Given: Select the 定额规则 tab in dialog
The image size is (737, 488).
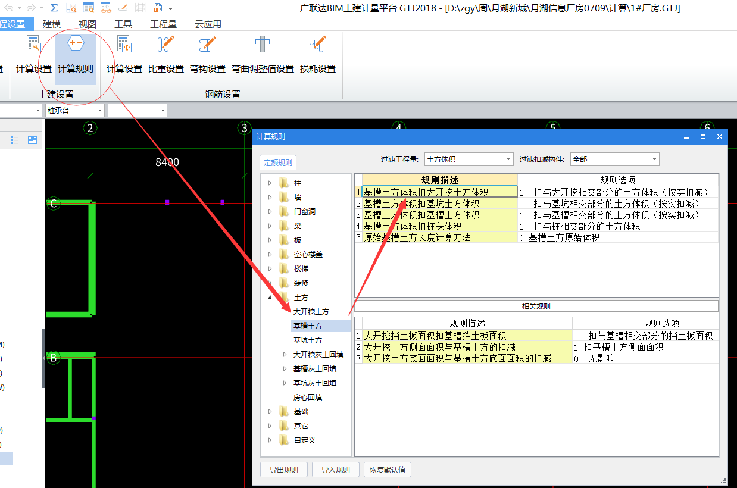Looking at the screenshot, I should tap(278, 162).
